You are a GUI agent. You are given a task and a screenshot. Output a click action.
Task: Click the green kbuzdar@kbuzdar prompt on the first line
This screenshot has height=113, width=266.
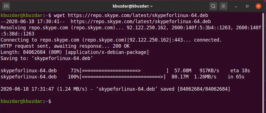22,16
